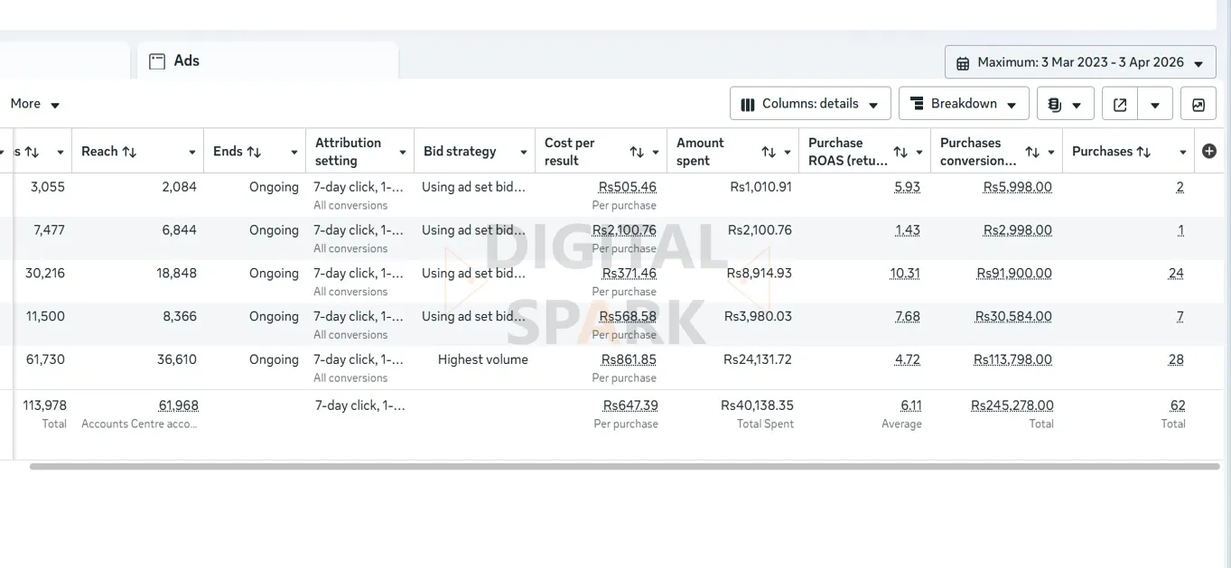The image size is (1231, 568).
Task: Open the date range picker
Action: 1080,62
